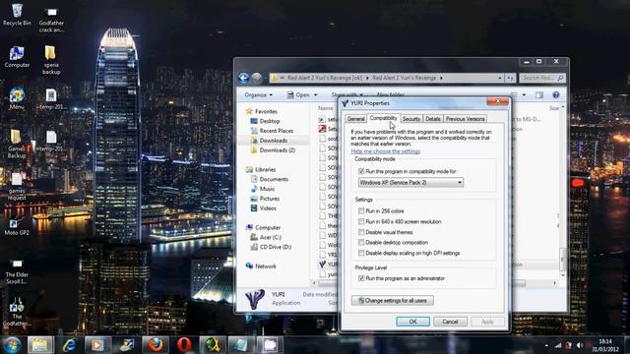Enable Run in 256 colors
The image size is (630, 354).
click(x=361, y=210)
